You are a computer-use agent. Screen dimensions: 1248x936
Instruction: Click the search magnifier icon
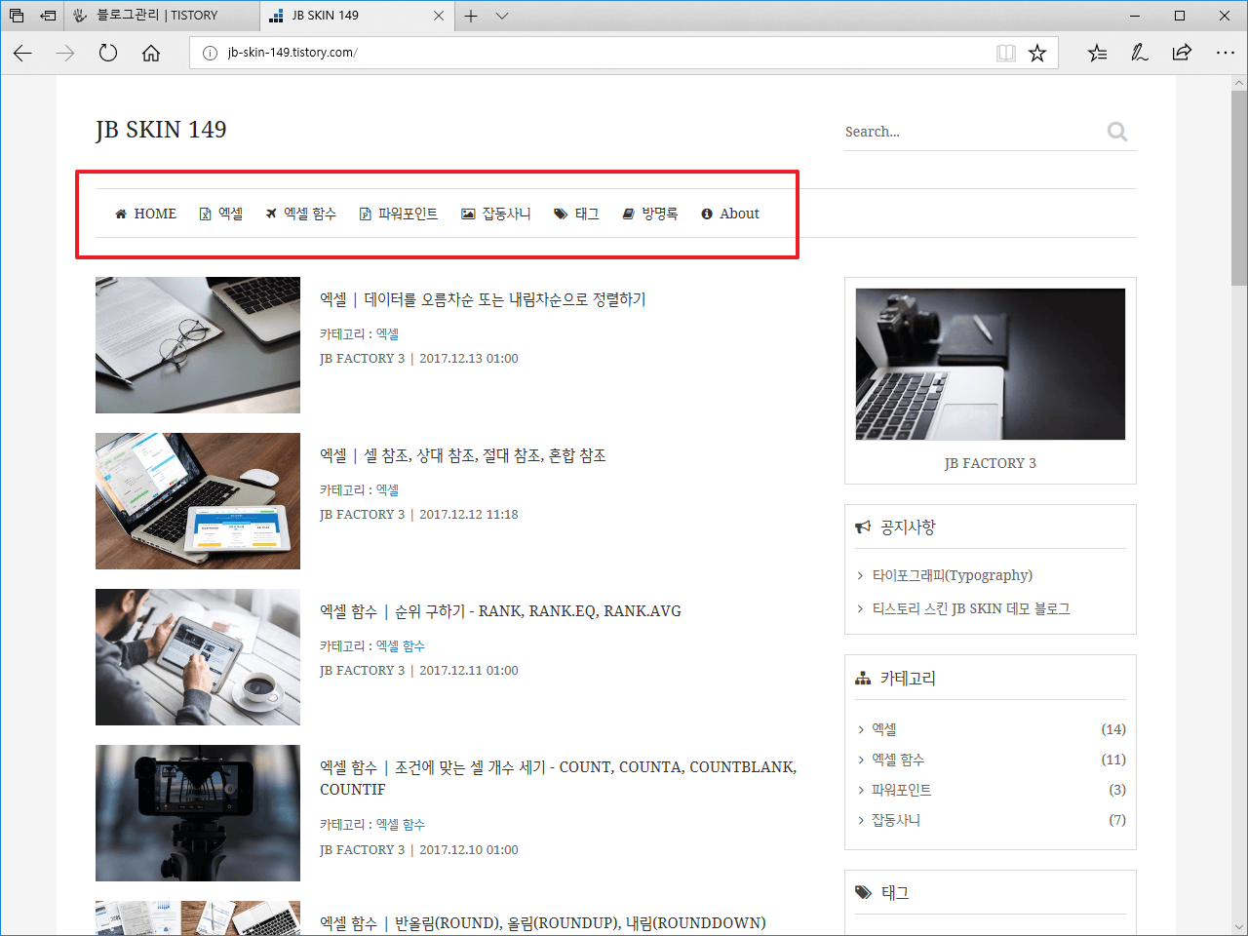[x=1117, y=132]
